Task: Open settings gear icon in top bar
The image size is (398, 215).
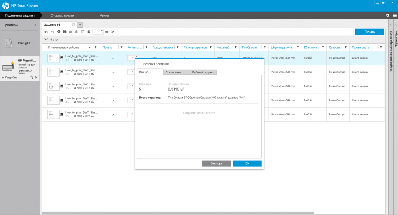Action: click(x=387, y=16)
